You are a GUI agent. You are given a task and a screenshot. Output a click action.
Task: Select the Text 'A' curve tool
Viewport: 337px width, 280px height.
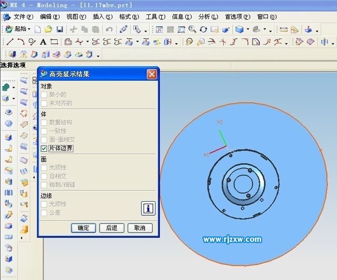click(x=43, y=42)
